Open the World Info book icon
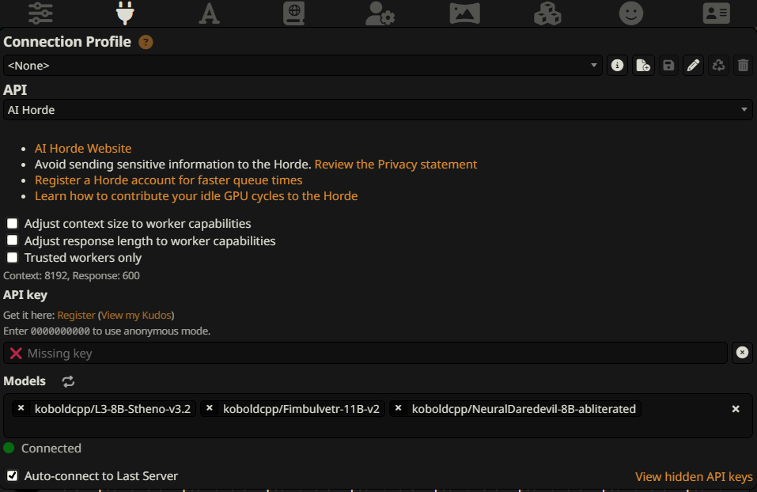The width and height of the screenshot is (757, 492). coord(294,13)
